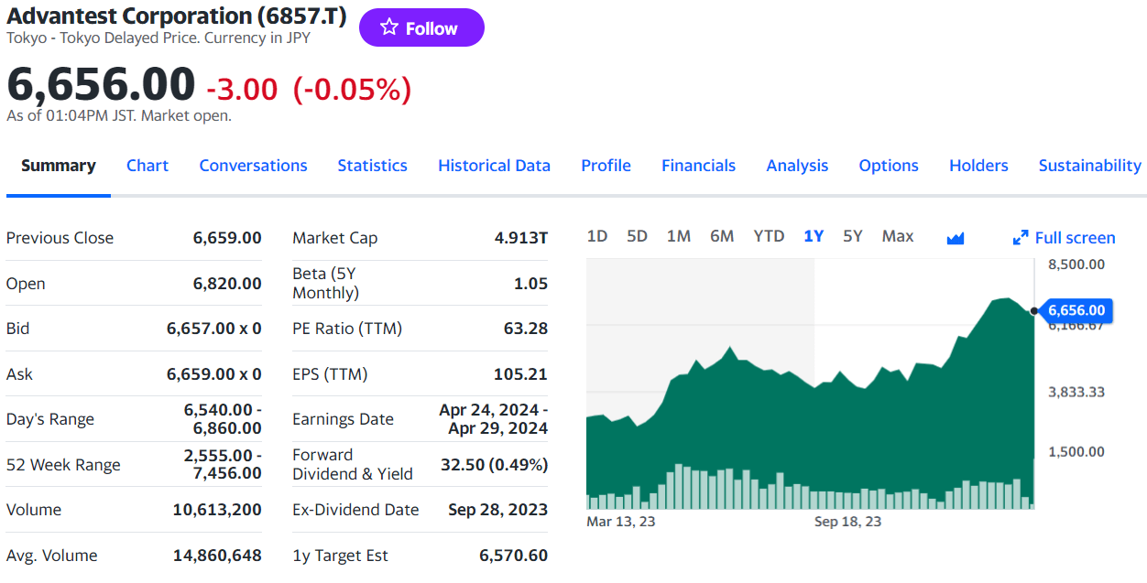Switch to the Chart tab
This screenshot has height=583, width=1147.
click(x=147, y=166)
